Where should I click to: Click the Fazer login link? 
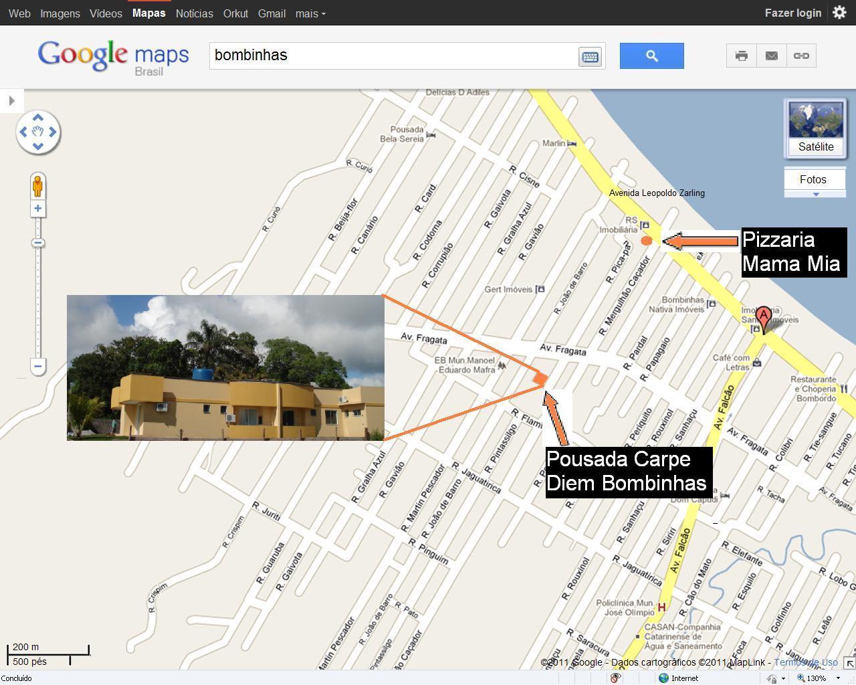point(793,13)
